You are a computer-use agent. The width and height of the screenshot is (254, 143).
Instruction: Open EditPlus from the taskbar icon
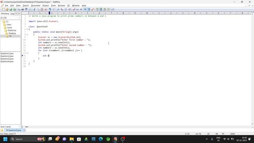coord(115,139)
